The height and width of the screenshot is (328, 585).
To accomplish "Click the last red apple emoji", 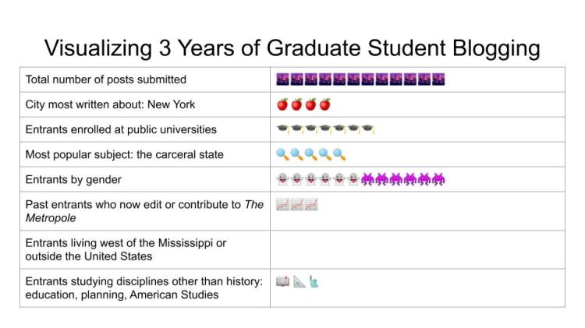I will 325,104.
